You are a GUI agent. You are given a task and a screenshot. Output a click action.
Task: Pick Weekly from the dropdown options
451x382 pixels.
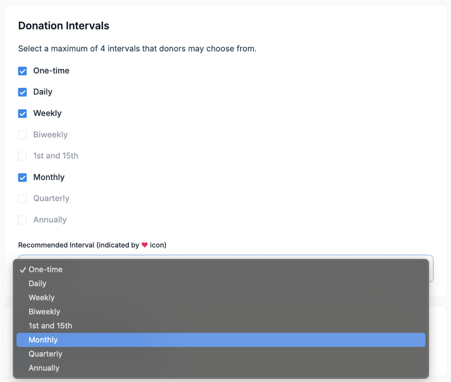click(221, 297)
